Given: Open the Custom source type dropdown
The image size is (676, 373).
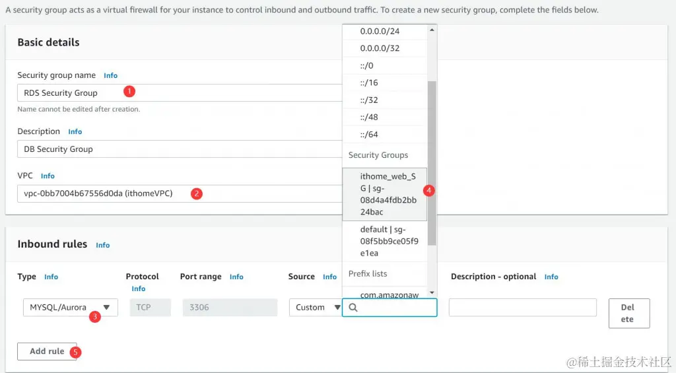Looking at the screenshot, I should click(x=316, y=308).
